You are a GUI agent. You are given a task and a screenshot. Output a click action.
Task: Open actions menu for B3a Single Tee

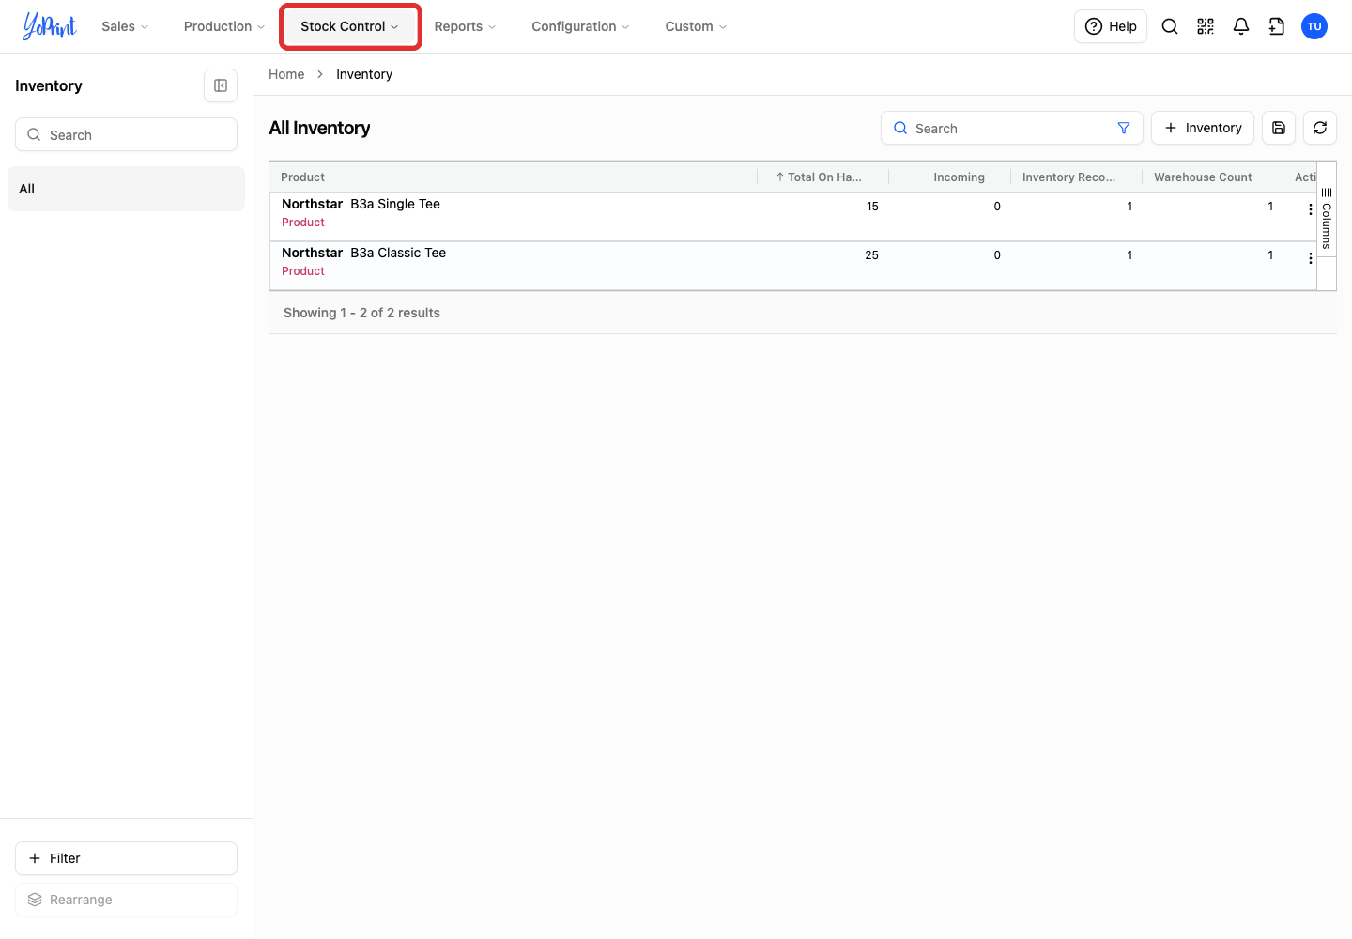pos(1311,209)
